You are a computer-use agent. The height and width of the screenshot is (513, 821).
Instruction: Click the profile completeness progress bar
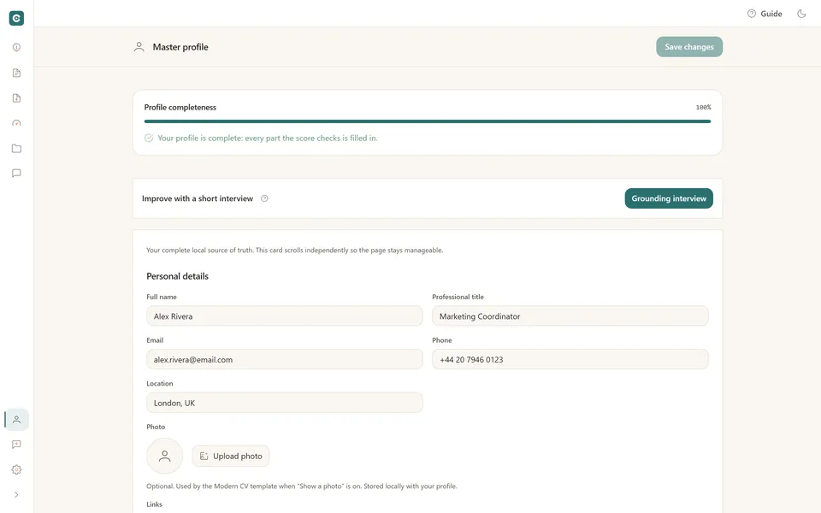click(428, 121)
